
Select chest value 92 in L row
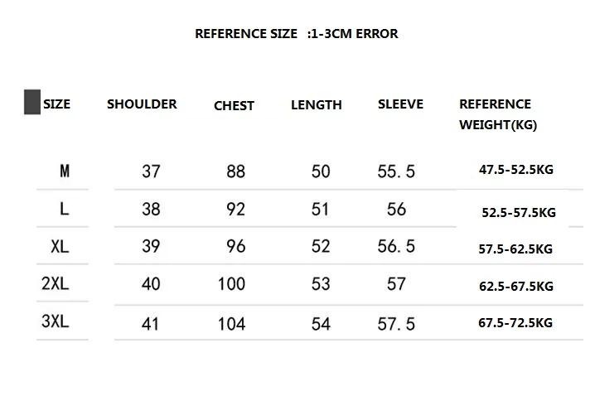point(235,209)
